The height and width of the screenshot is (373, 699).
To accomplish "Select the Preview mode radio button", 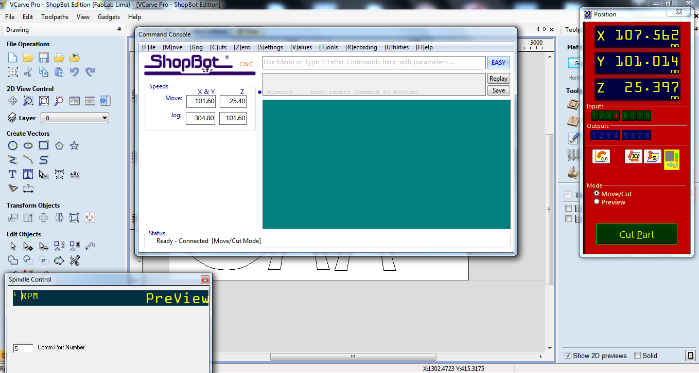I will click(x=597, y=202).
